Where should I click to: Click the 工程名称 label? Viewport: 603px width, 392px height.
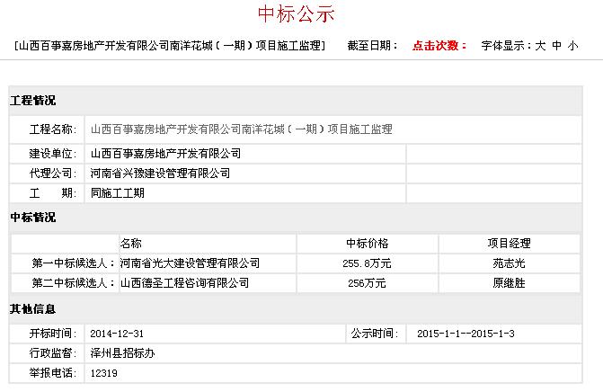pos(53,129)
